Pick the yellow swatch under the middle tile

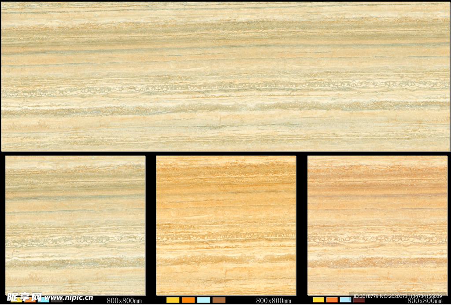pos(173,300)
